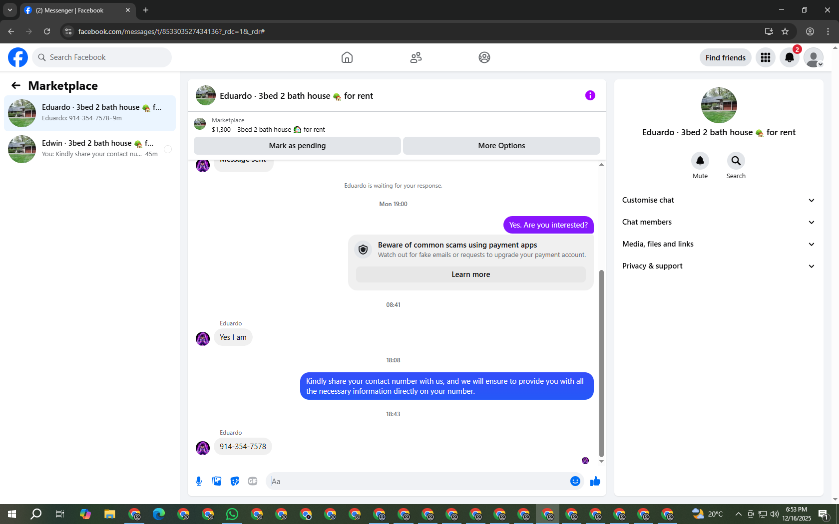
Task: Open a new browser tab
Action: pos(146,10)
